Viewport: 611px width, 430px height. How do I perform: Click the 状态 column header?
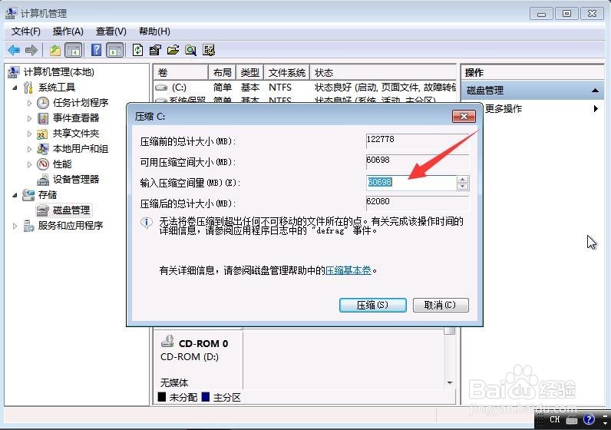[x=383, y=72]
